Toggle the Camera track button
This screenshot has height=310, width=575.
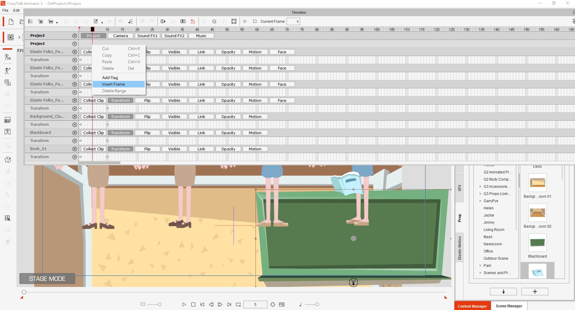click(x=120, y=36)
